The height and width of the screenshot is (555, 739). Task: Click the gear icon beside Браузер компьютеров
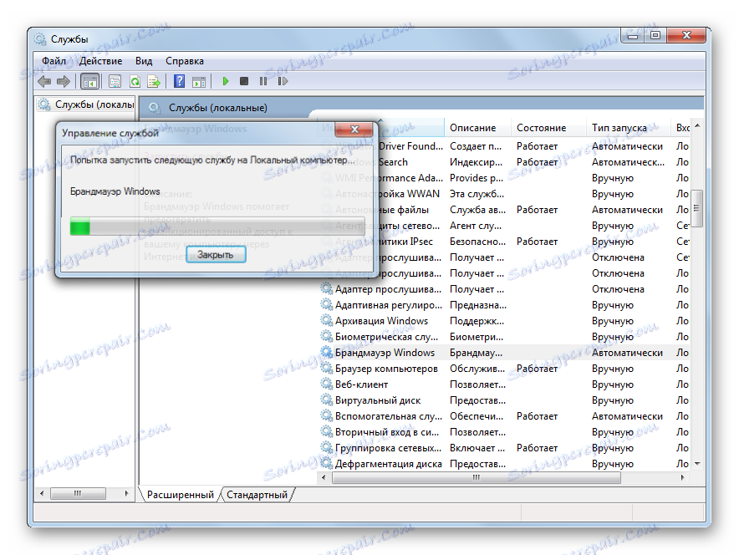coord(326,368)
